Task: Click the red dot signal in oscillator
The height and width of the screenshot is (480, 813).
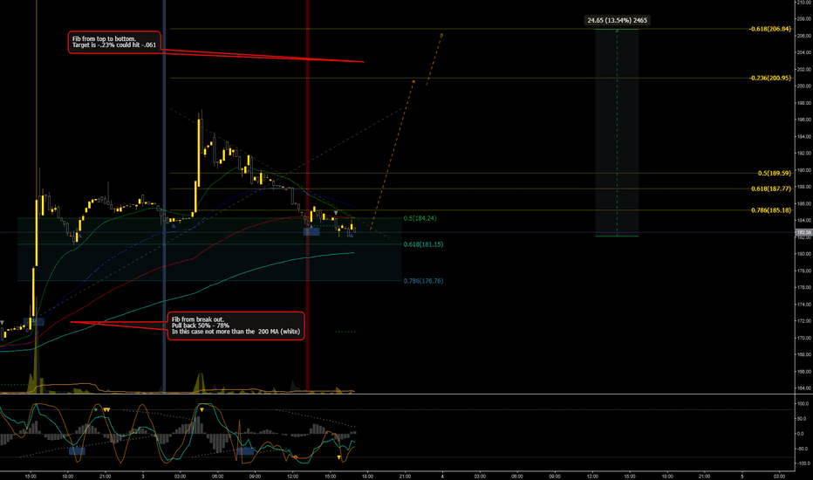Action: (x=296, y=457)
